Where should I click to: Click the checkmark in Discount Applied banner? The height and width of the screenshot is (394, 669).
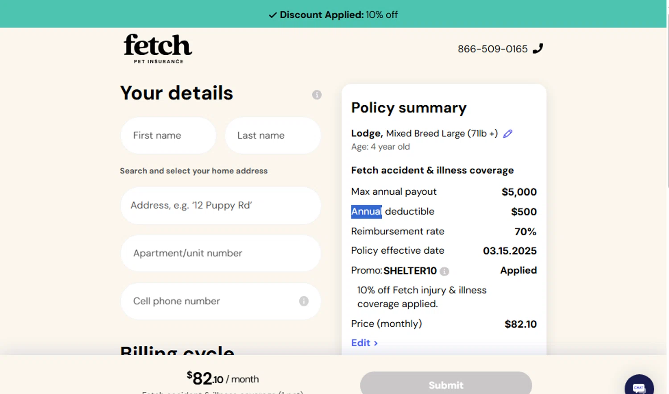click(273, 15)
